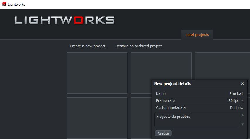Click the Lightworks app icon in title bar
The width and height of the screenshot is (250, 139).
(4, 4)
